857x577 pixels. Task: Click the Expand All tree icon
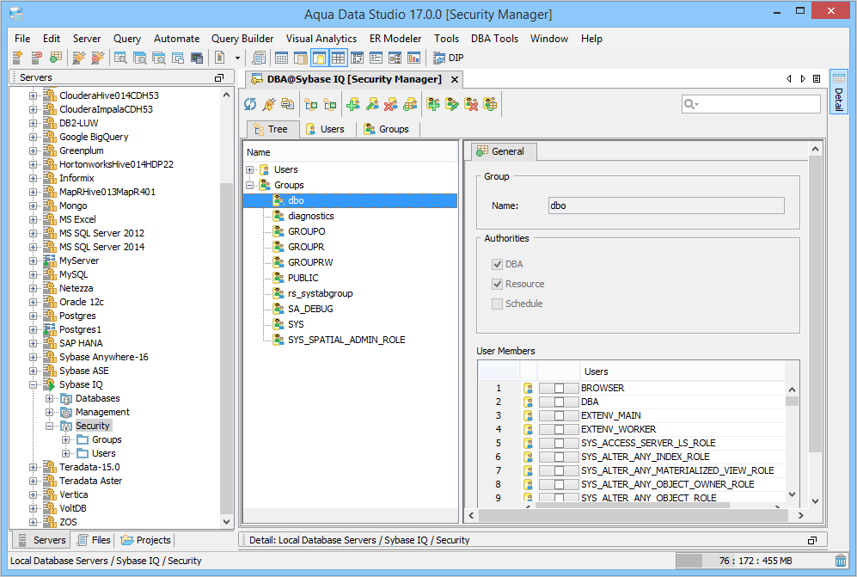(x=310, y=104)
